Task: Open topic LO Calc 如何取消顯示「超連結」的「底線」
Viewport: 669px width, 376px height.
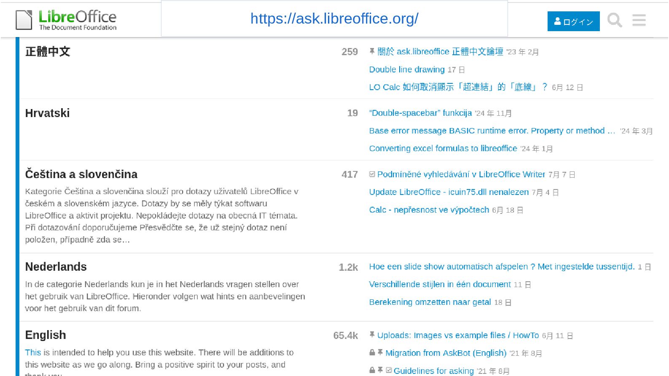Action: point(458,87)
